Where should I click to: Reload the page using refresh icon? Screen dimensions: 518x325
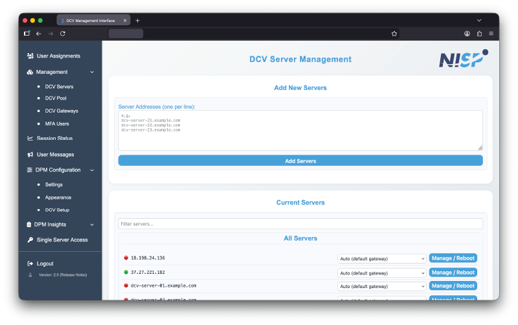63,33
